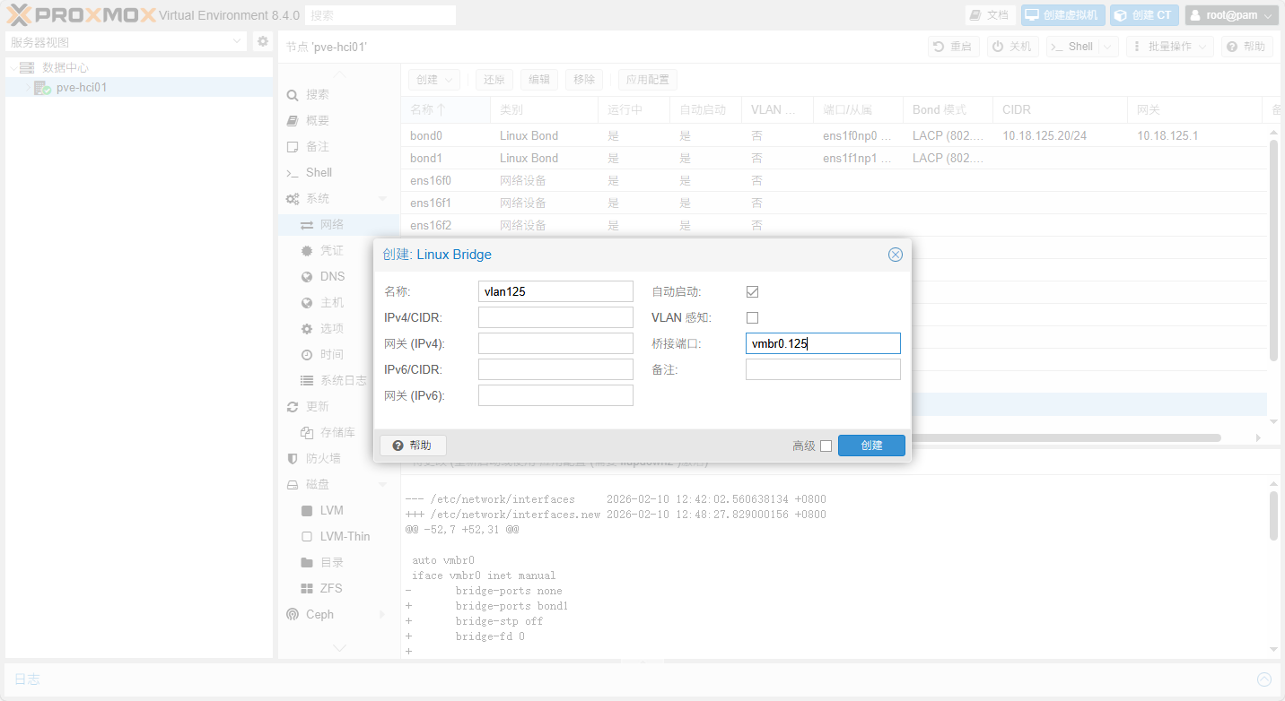This screenshot has width=1285, height=701.
Task: Open the server view gear settings
Action: pos(262,41)
